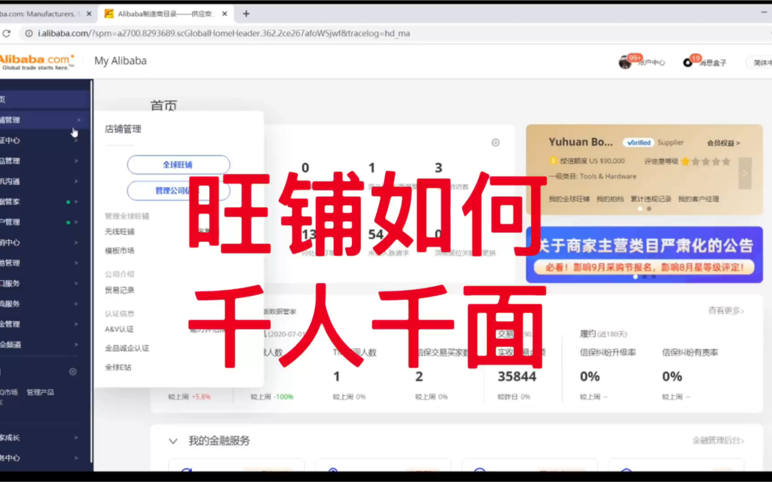Screen dimensions: 772x482
Task: Expand sidebar row ending in 品管理
Action: [45, 161]
